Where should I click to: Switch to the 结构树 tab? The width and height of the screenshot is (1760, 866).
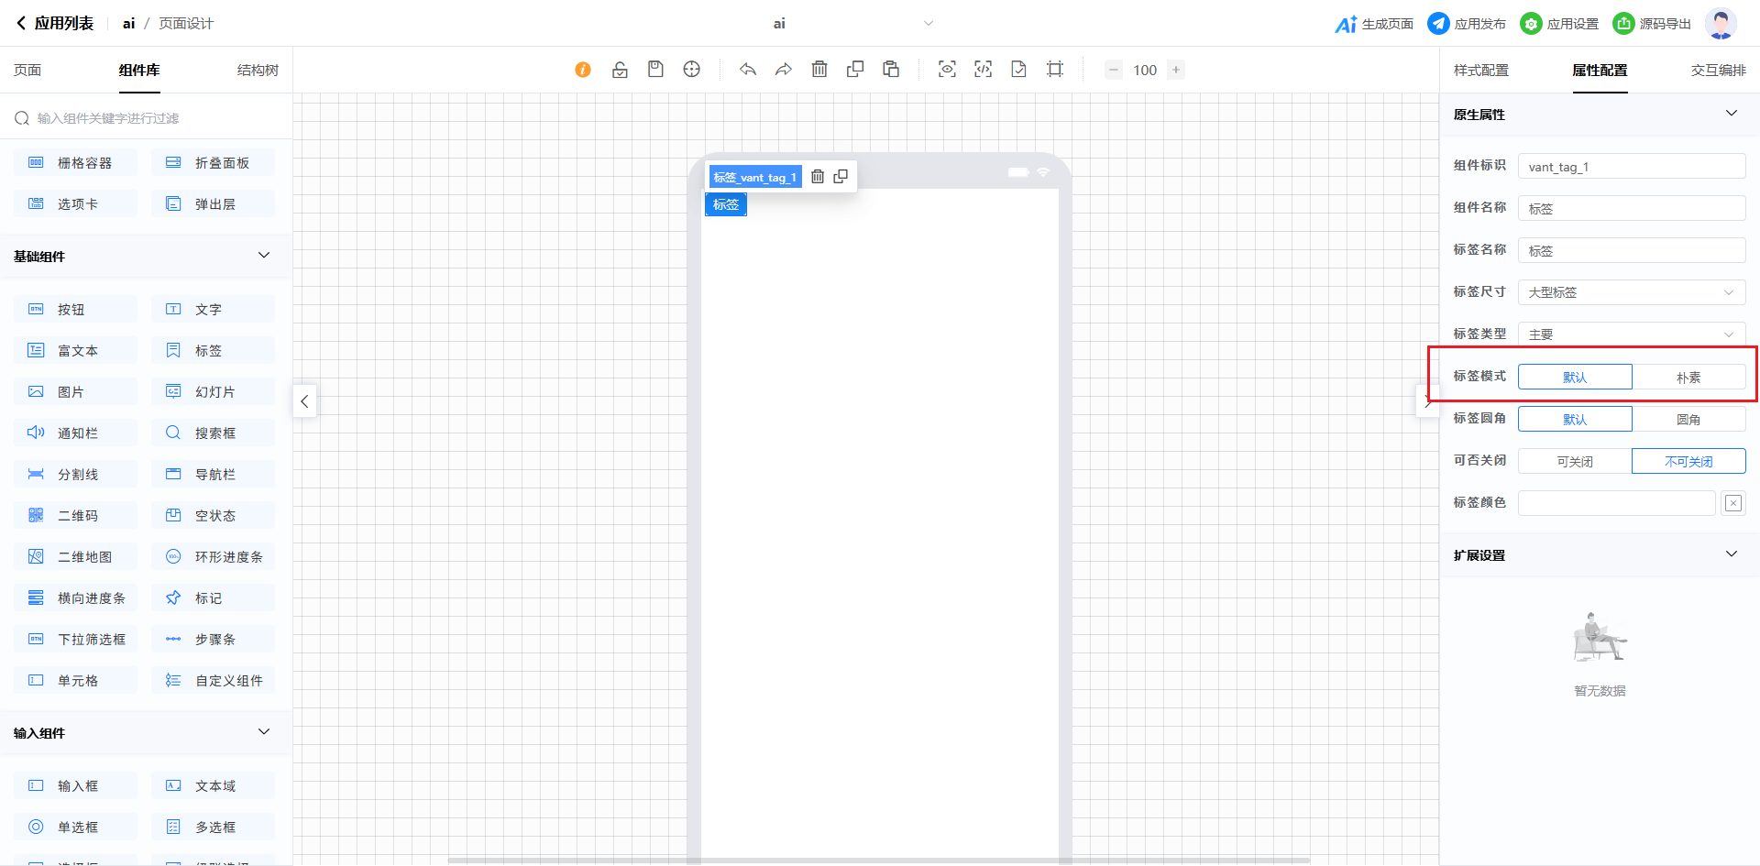(x=258, y=71)
